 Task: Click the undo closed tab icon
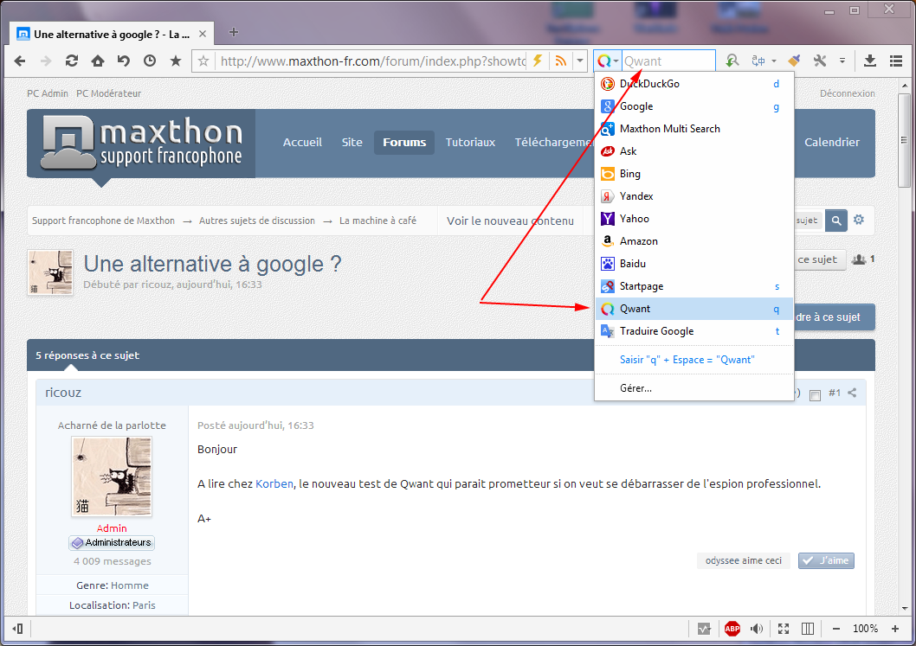pyautogui.click(x=123, y=61)
